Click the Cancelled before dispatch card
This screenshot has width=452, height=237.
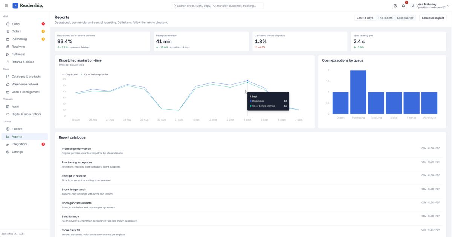tap(300, 41)
